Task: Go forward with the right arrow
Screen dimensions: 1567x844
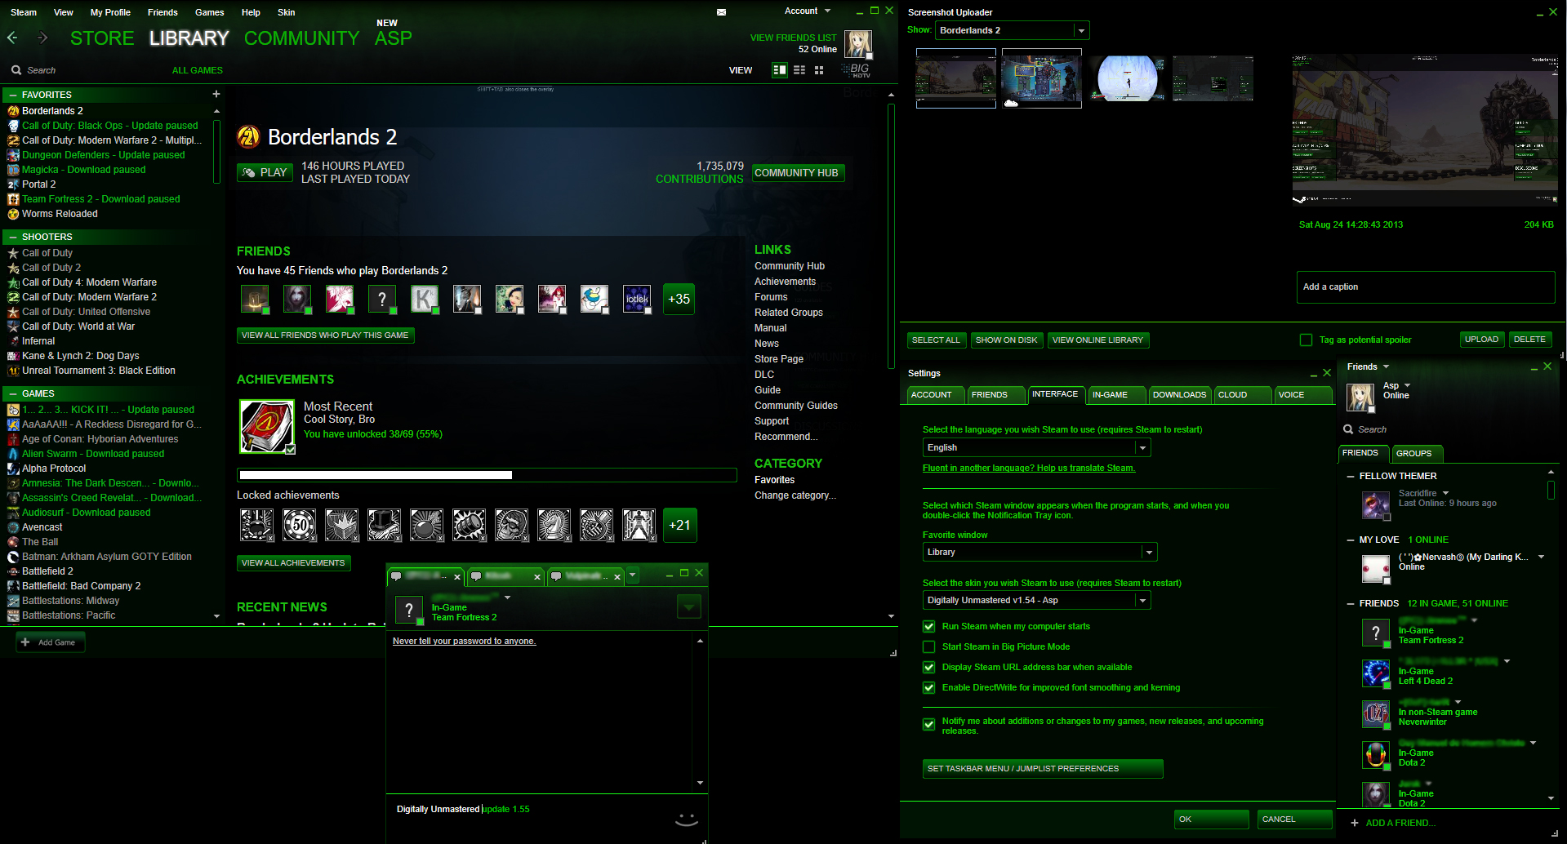Action: (42, 38)
